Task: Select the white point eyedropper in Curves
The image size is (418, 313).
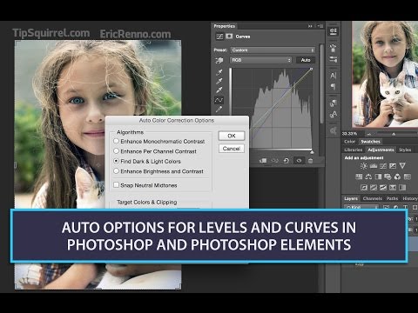Action: [219, 90]
